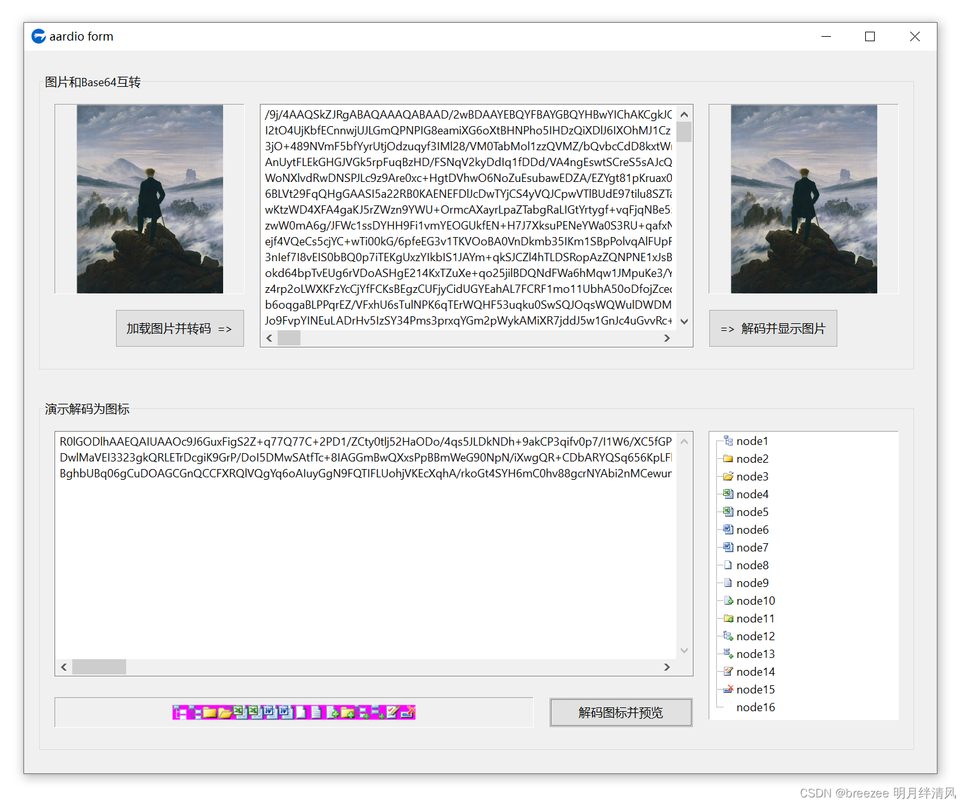Image resolution: width=966 pixels, height=805 pixels.
Task: Click inside the image Base64 text box
Action: pos(468,217)
